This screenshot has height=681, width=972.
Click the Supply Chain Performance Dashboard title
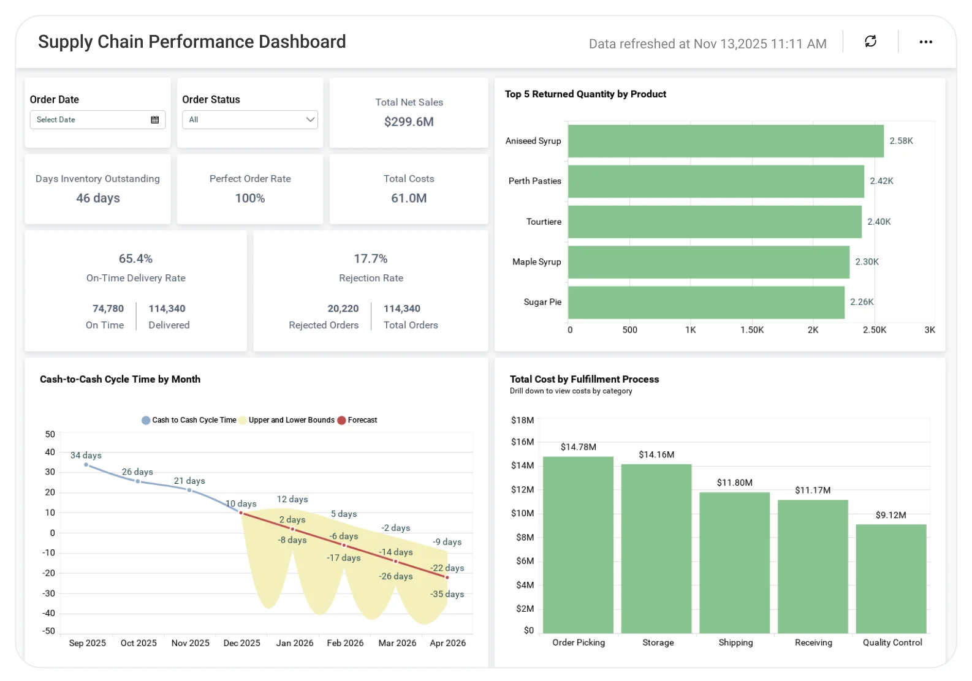coord(192,42)
